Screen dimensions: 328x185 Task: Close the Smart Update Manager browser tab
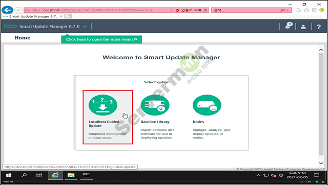coord(61,16)
